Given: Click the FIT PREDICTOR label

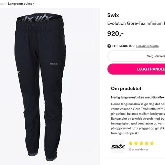Looking at the screenshot, I should (123, 46).
